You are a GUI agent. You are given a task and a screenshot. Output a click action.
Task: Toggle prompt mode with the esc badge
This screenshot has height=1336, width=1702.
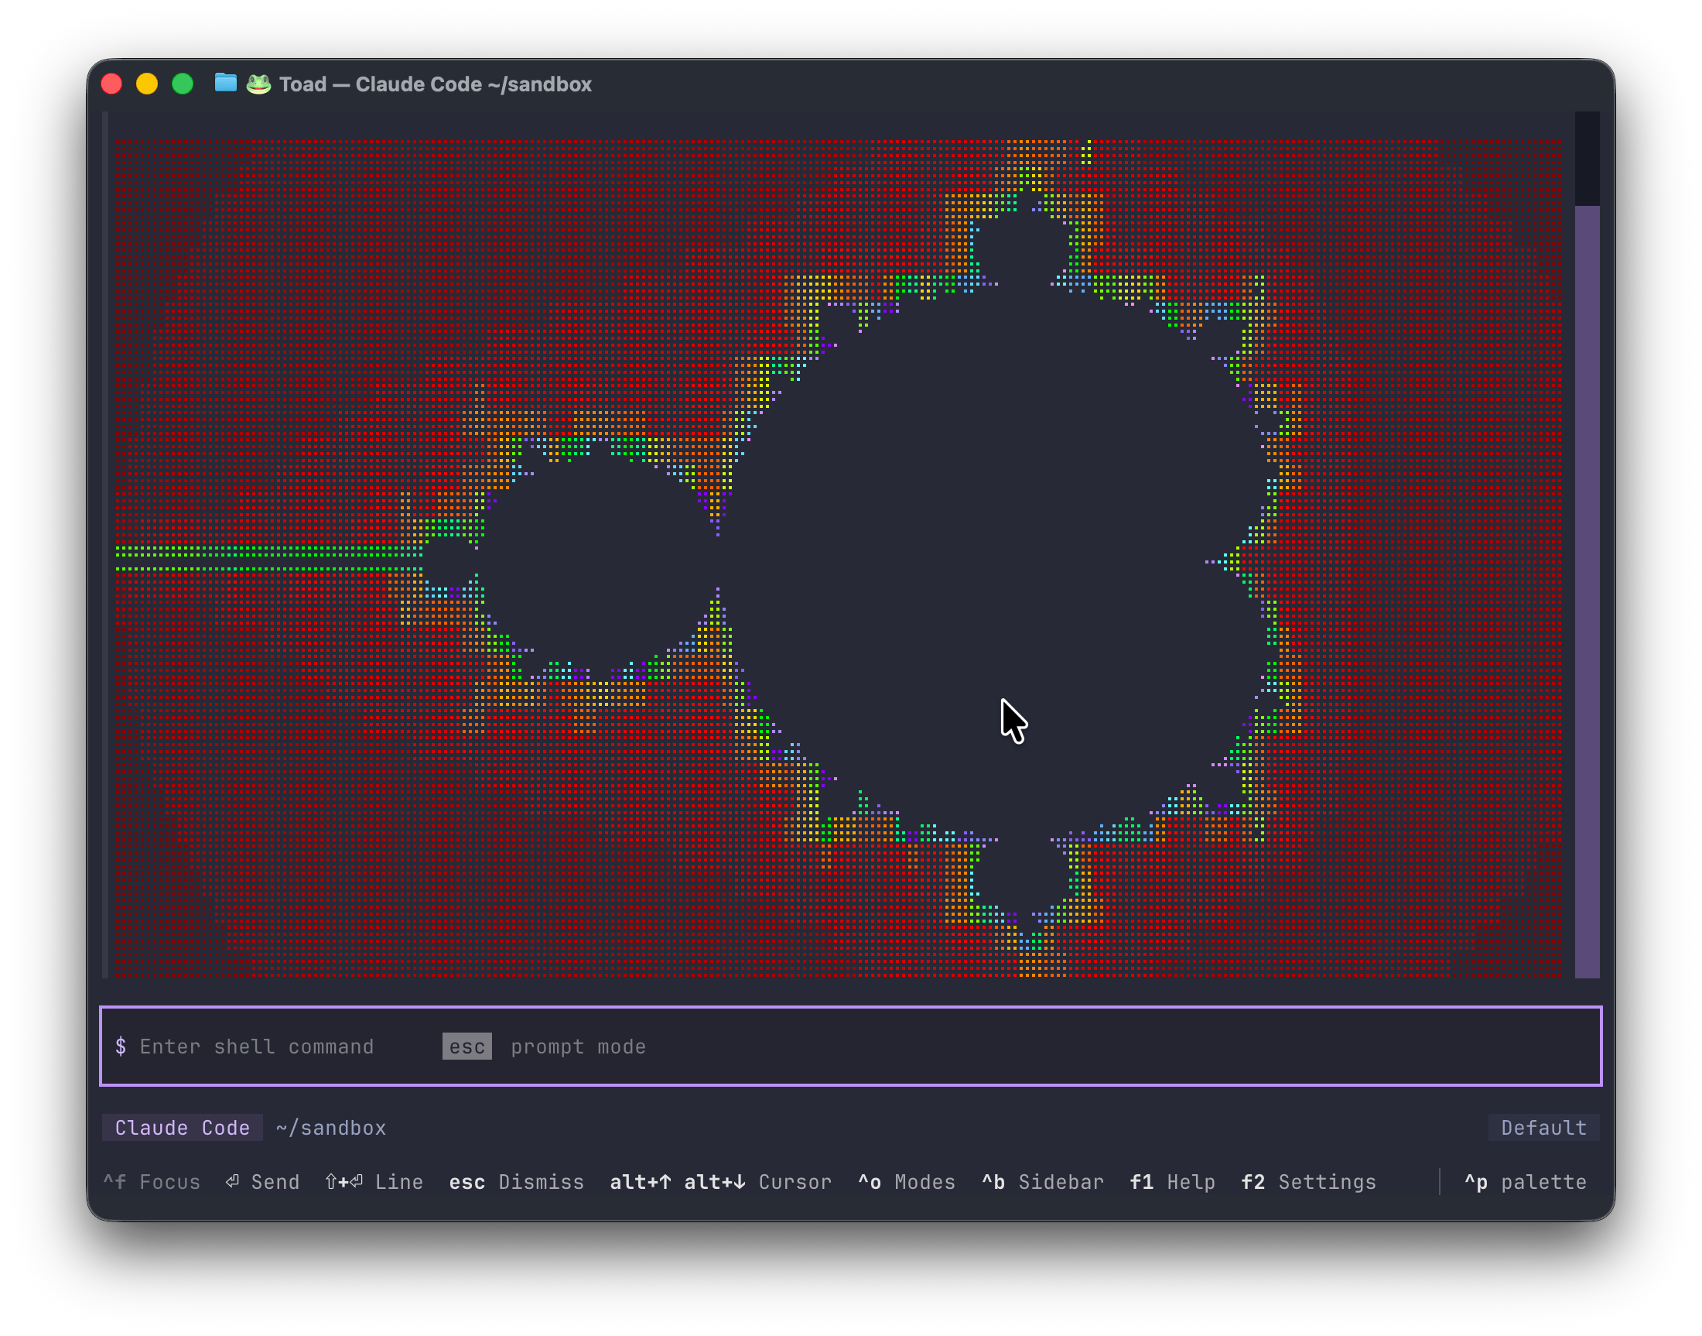(x=467, y=1047)
